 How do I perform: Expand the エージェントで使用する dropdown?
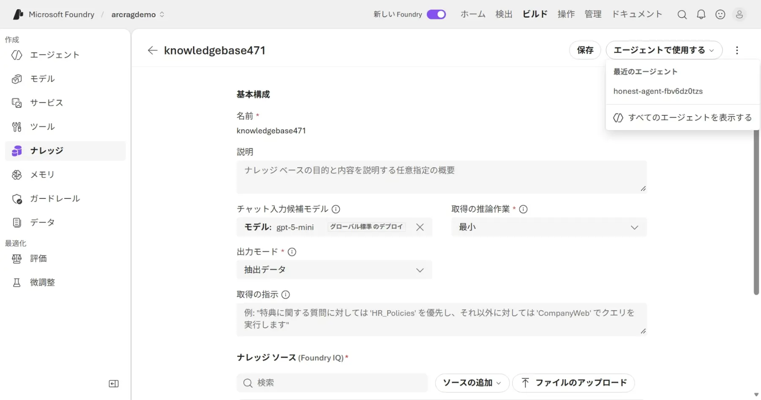[664, 50]
